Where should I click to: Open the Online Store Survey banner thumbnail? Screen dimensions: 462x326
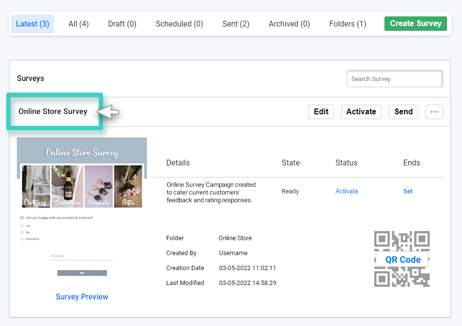click(82, 173)
